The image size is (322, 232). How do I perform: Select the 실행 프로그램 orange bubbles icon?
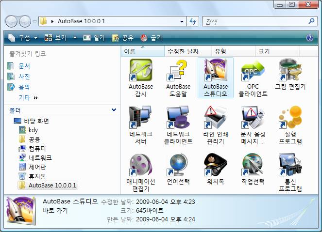click(x=290, y=117)
